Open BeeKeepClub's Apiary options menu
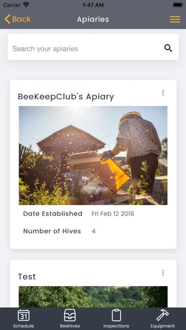This screenshot has width=186, height=330. click(163, 93)
